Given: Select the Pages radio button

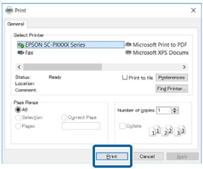Looking at the screenshot, I should pyautogui.click(x=18, y=126).
